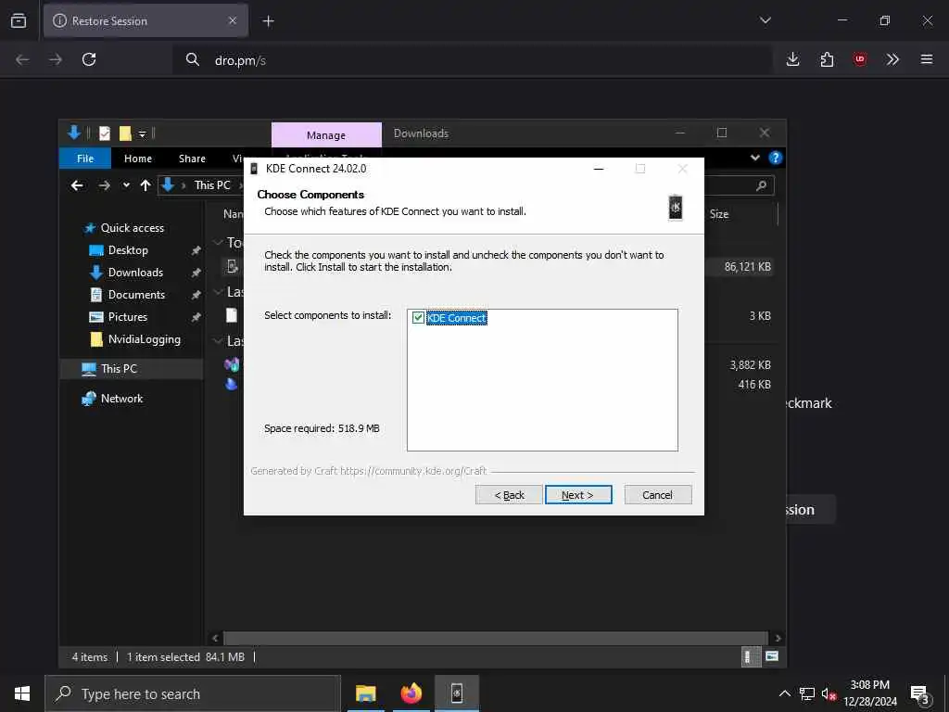This screenshot has height=712, width=949.
Task: Collapse the Today group in file list
Action: pos(218,243)
